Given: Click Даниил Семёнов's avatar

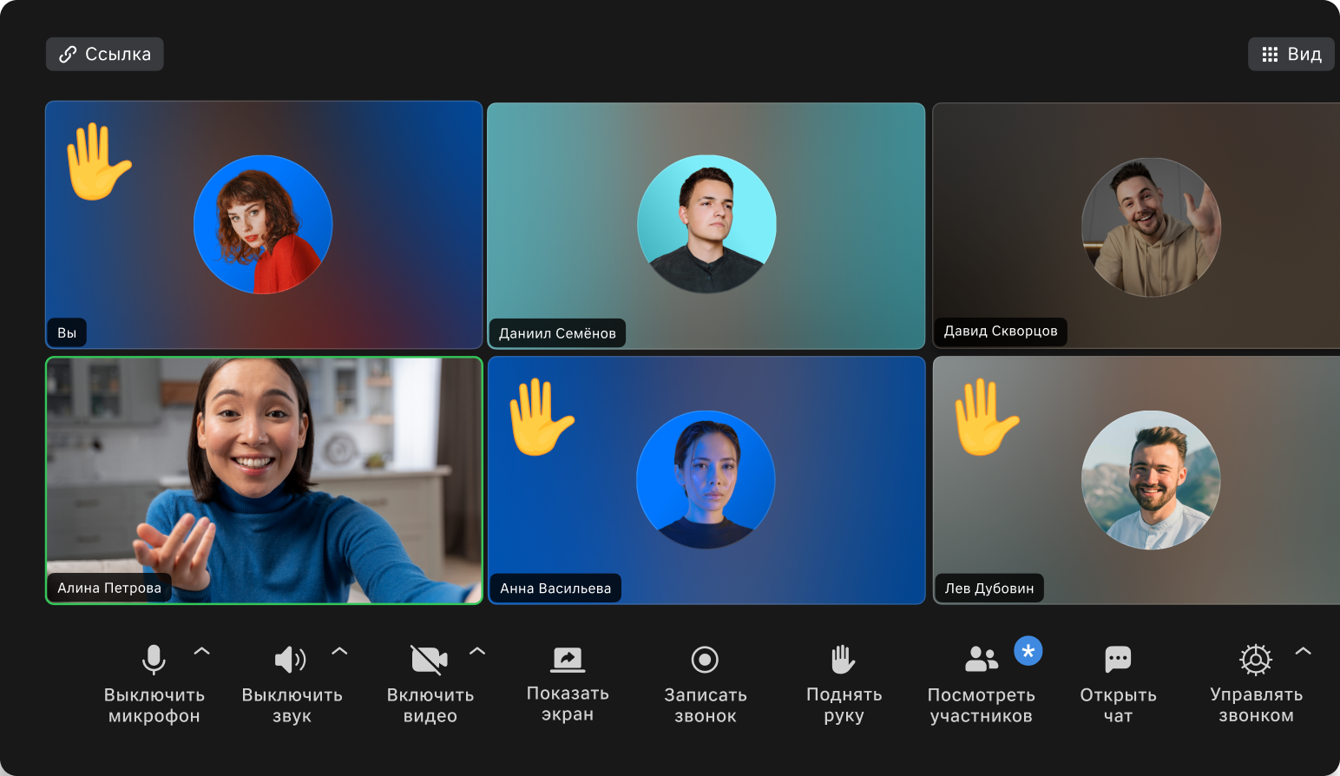Looking at the screenshot, I should pos(706,224).
